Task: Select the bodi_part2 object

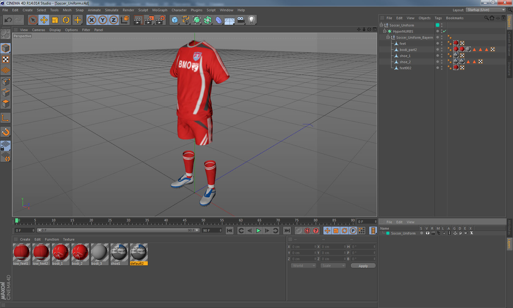Action: pos(408,50)
